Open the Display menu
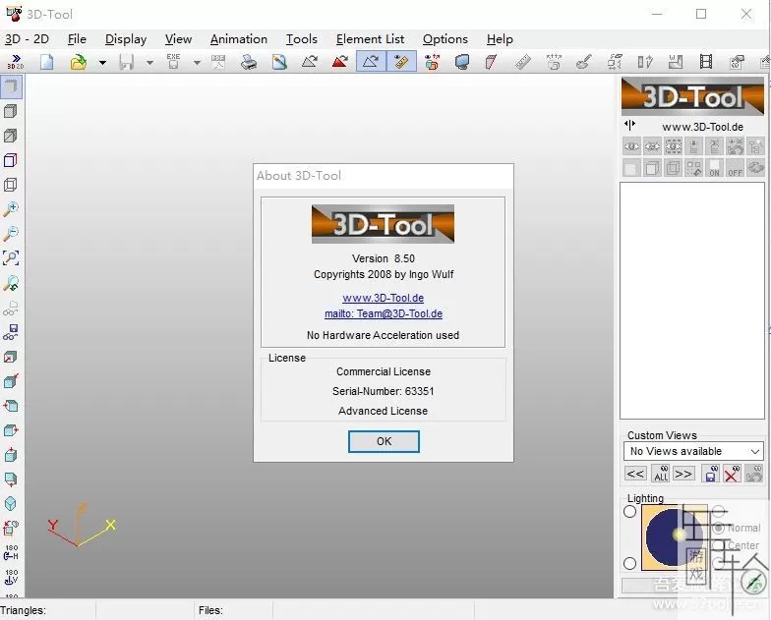This screenshot has height=620, width=771. 126,39
